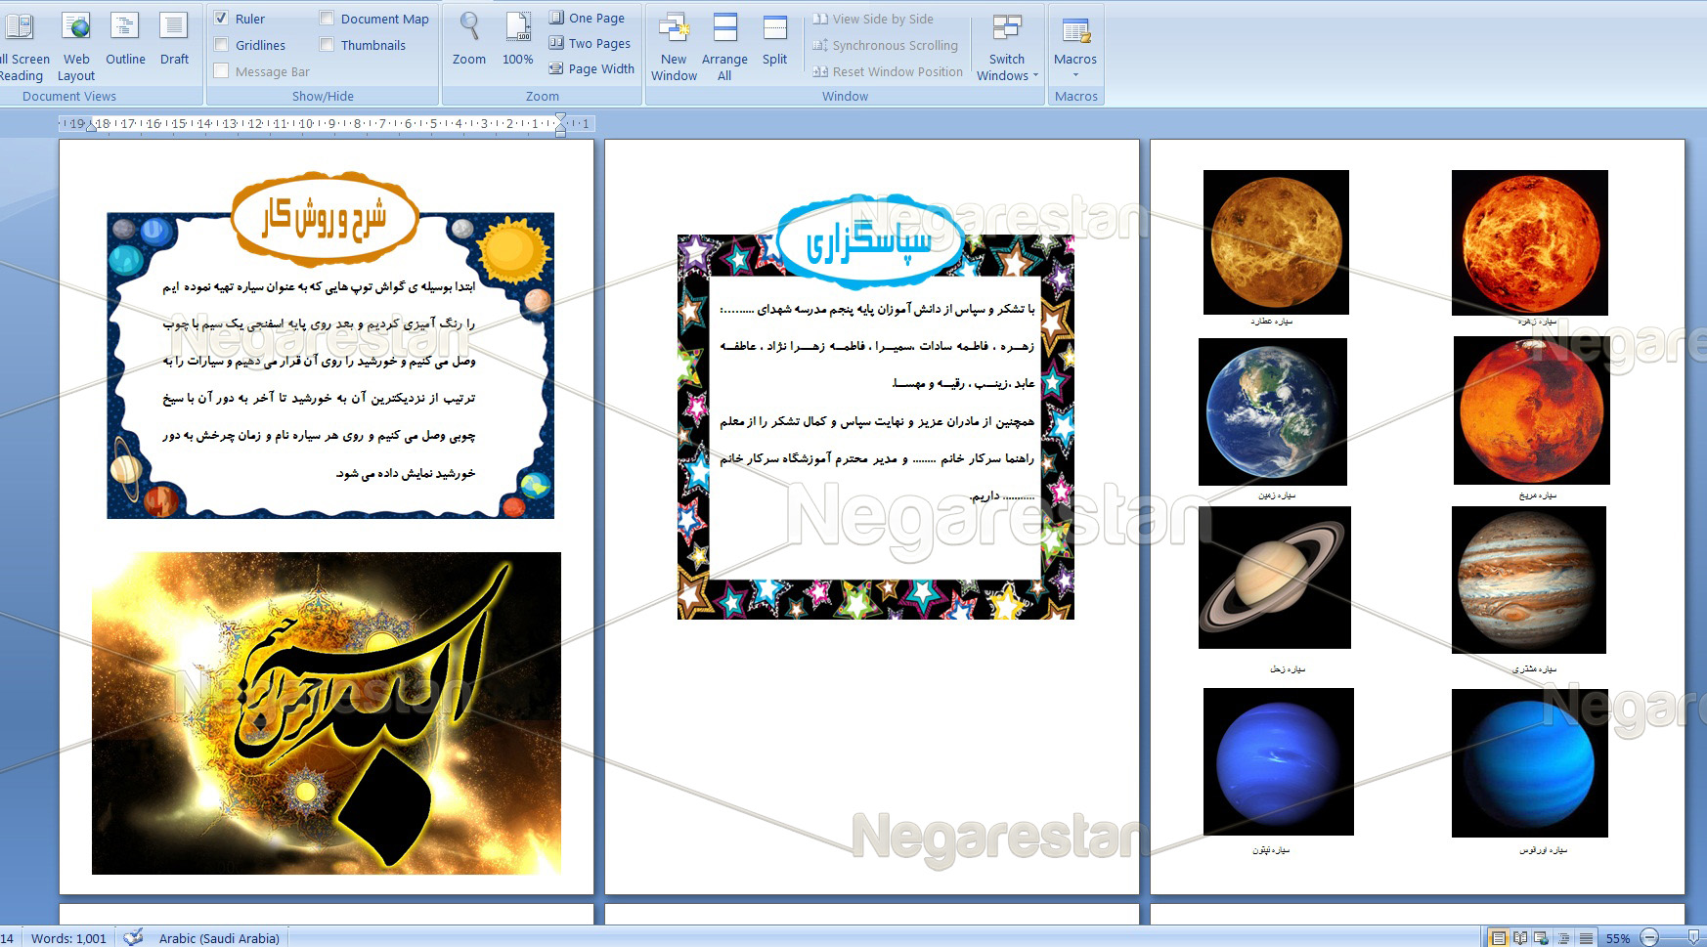
Task: Enable the Thumbnails checkbox
Action: 327,45
